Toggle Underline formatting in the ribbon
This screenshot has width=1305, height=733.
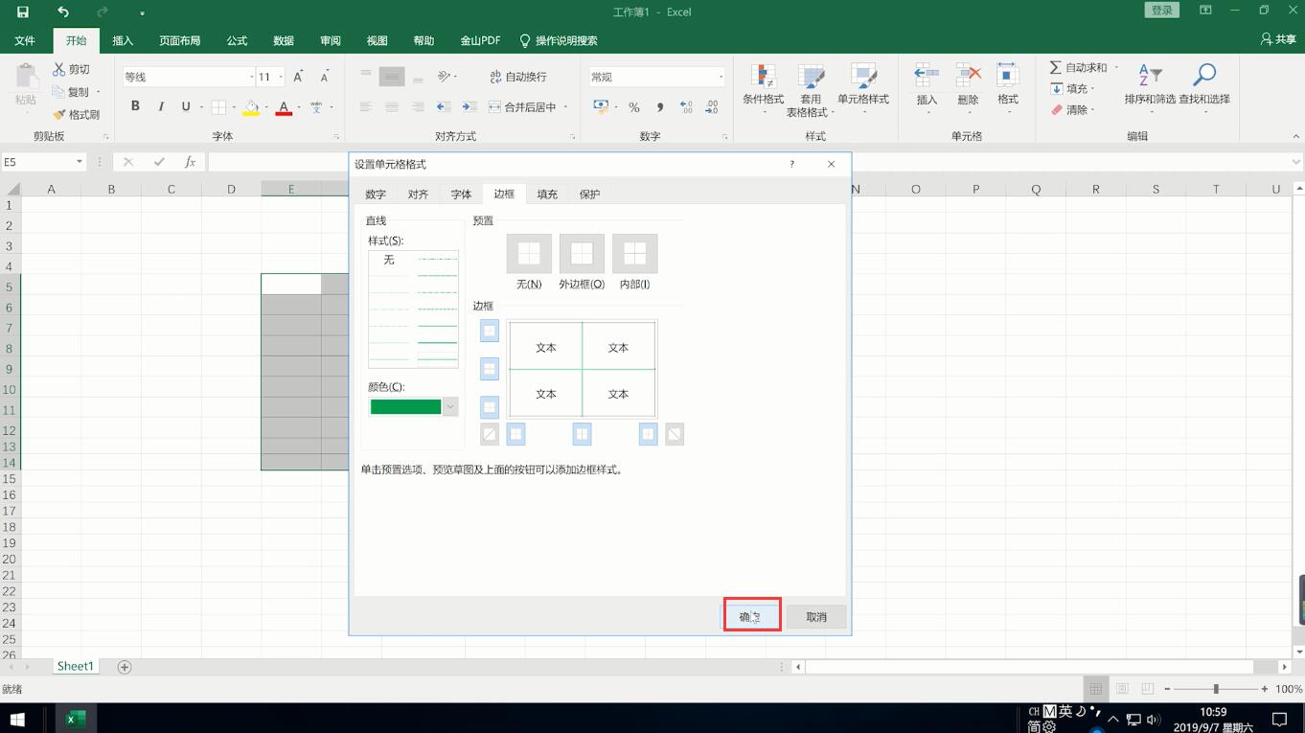pyautogui.click(x=186, y=106)
